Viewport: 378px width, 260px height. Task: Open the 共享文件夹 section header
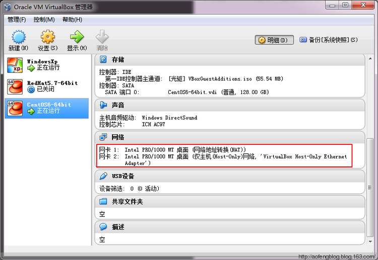(x=230, y=202)
